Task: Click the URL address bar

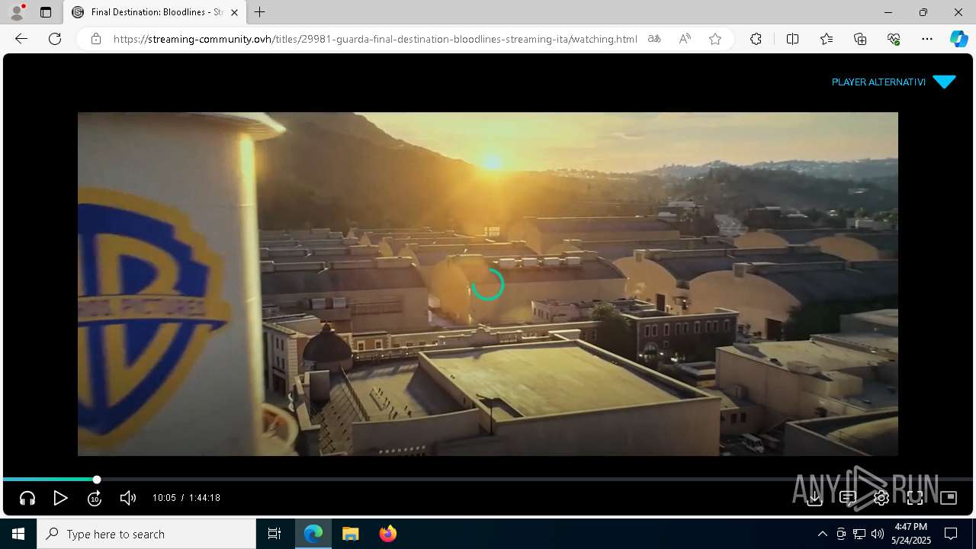Action: (375, 39)
